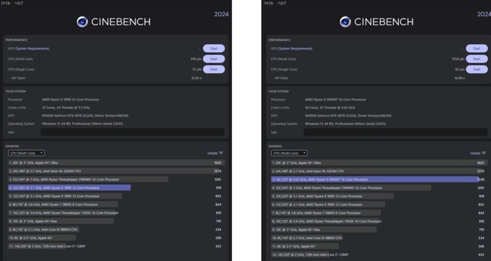Expand the CPU (Multi Core) ranking dropdown in the left window
The image size is (491, 261).
(x=26, y=153)
